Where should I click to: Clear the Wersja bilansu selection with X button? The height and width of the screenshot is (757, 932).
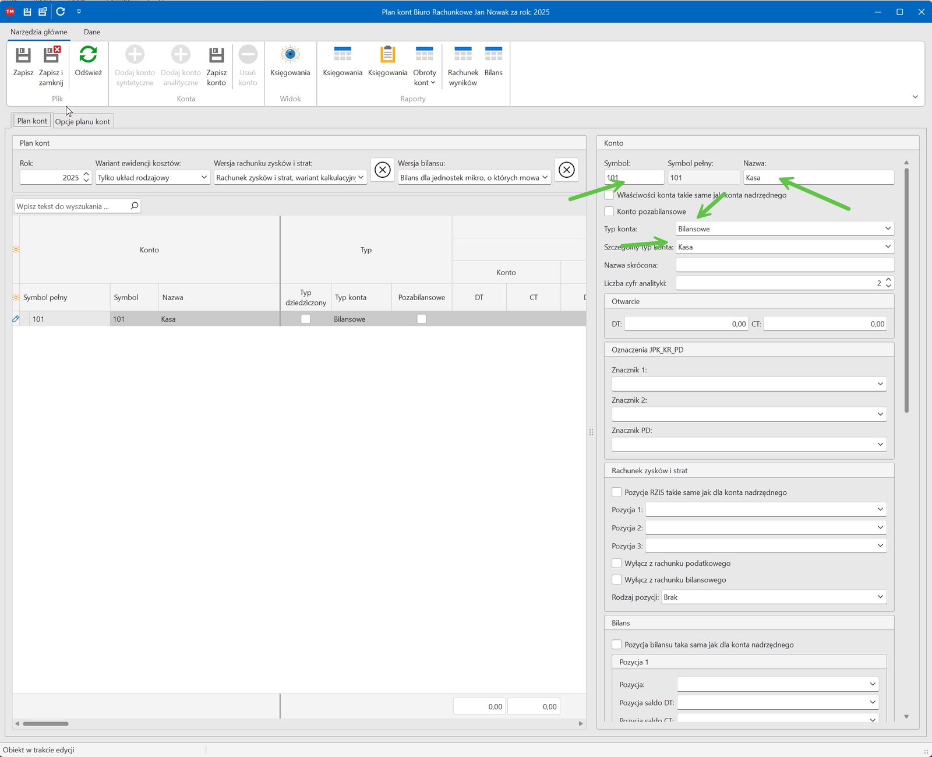(566, 170)
